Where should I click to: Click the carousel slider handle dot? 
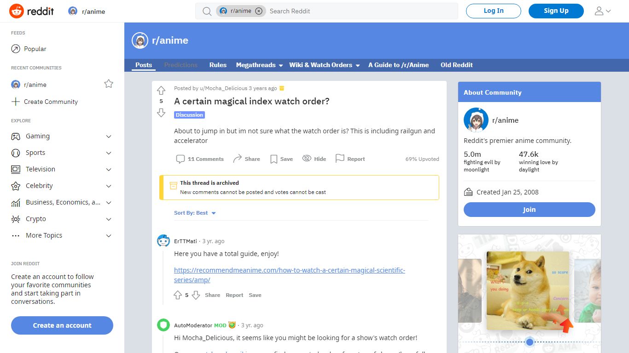coord(530,342)
